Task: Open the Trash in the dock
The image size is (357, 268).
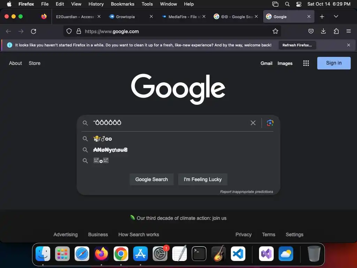Action: (x=314, y=254)
